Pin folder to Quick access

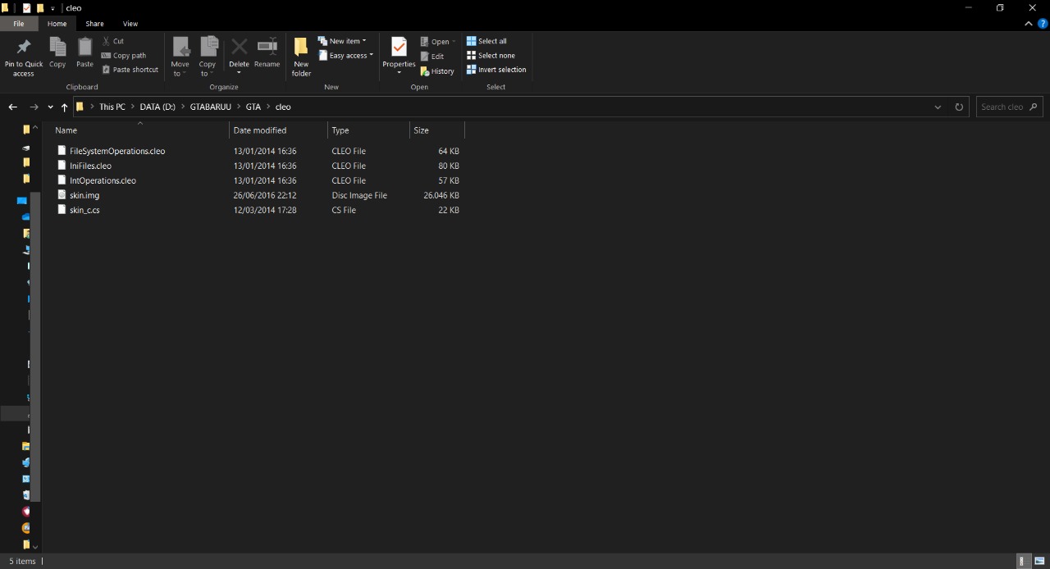(x=24, y=57)
